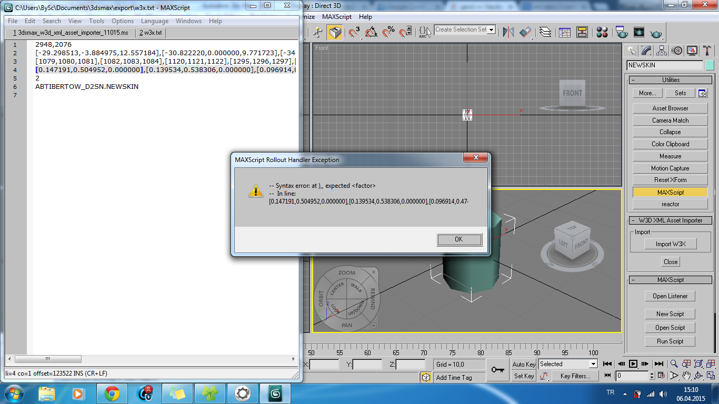Toggle the Angle Snap icon

371,33
